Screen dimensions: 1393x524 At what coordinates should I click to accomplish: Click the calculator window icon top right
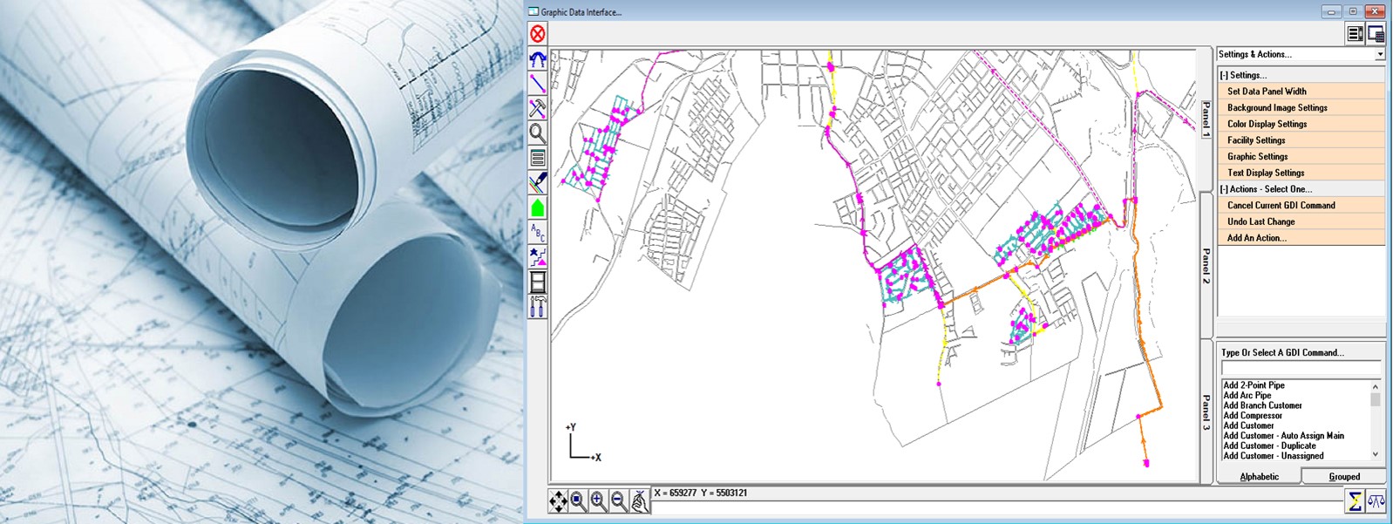coord(1376,34)
